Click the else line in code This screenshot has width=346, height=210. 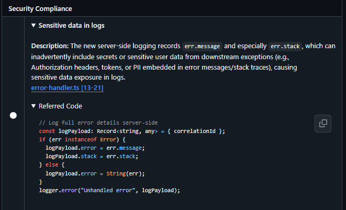click(52, 165)
